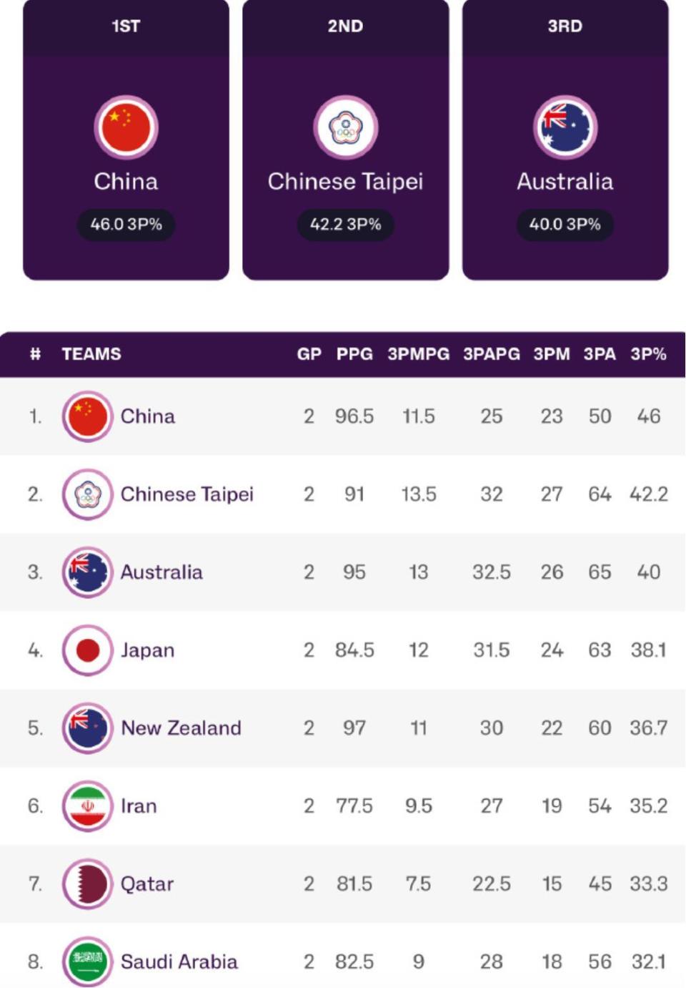Image resolution: width=686 pixels, height=988 pixels.
Task: Open the Australia team name in row 3
Action: pyautogui.click(x=161, y=572)
